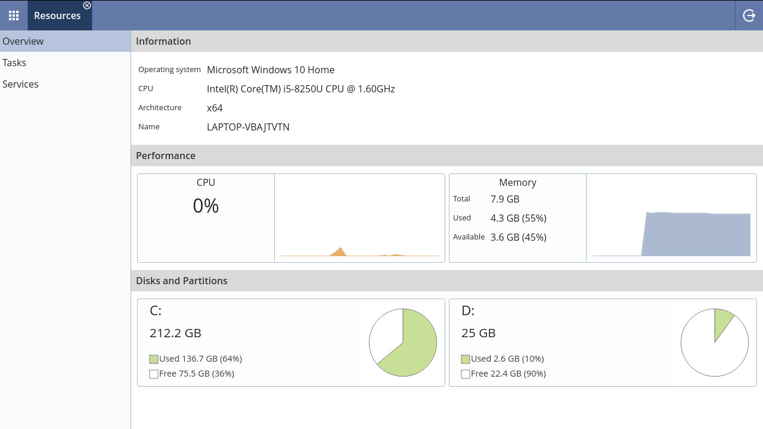Screen dimensions: 763x429
Task: Click Disks and Partitions header
Action: pos(447,281)
